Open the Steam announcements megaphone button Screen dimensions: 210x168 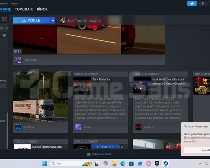[x=192, y=4]
